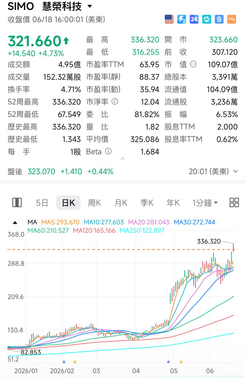The height and width of the screenshot is (378, 245).
Task: Tap the yellow event marker dot in February
Action: (75, 362)
